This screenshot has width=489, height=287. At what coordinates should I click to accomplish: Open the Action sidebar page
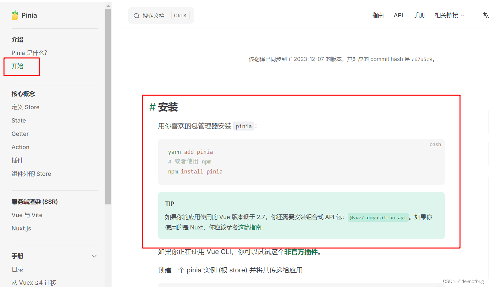20,147
